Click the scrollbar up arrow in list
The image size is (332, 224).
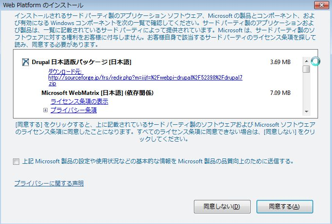306,61
